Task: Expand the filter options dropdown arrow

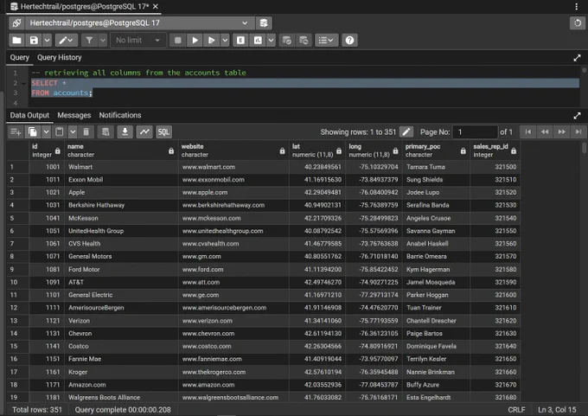Action: (103, 40)
